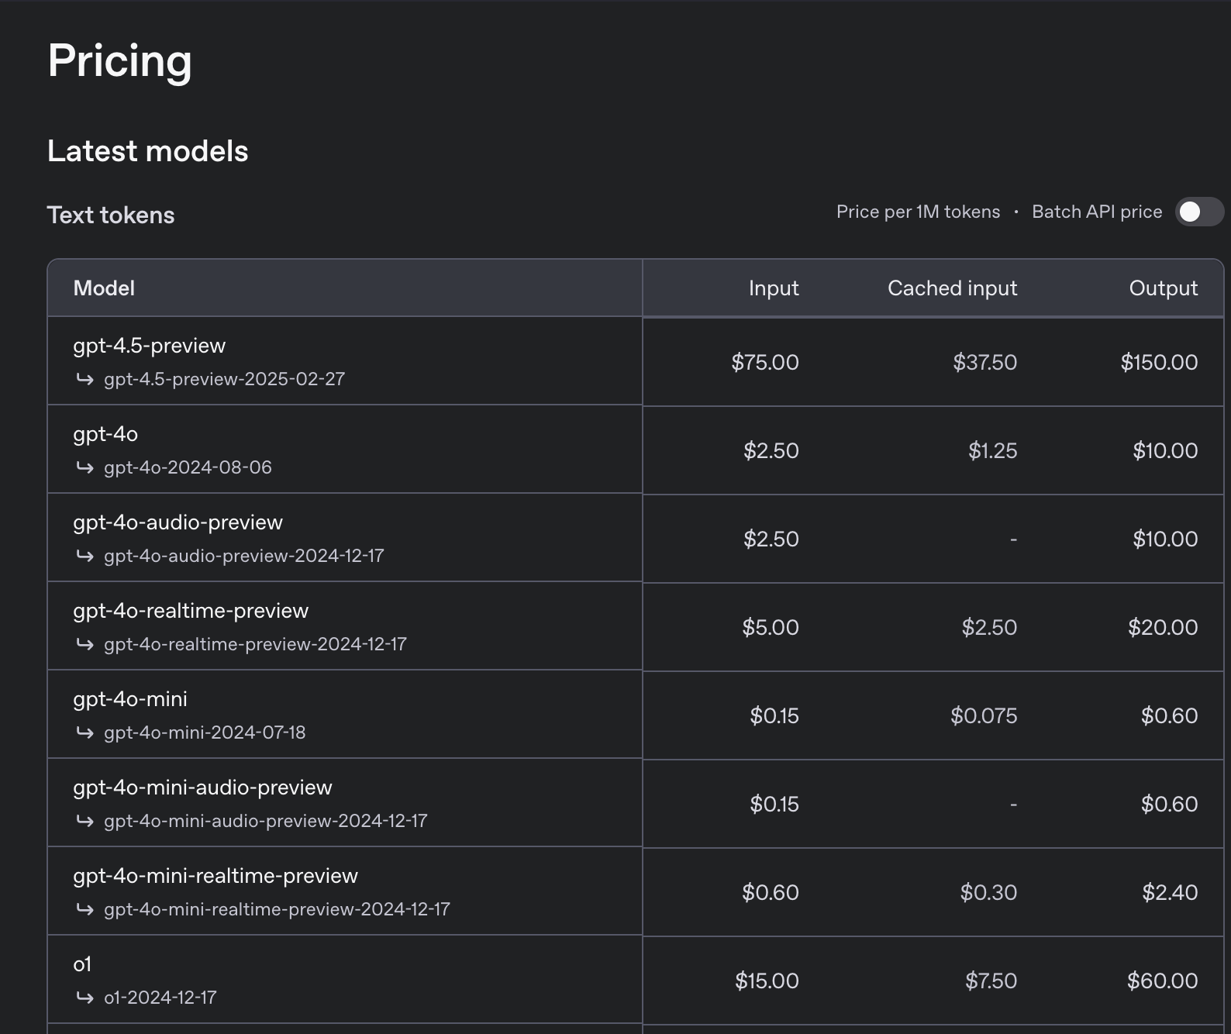Click arrow icon beside gpt-4o-2024-08-06
The image size is (1231, 1034).
coord(84,467)
